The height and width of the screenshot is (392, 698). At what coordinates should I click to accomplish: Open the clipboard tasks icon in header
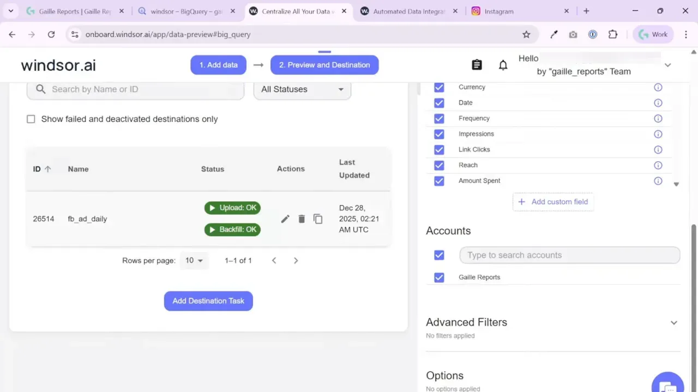pyautogui.click(x=477, y=65)
